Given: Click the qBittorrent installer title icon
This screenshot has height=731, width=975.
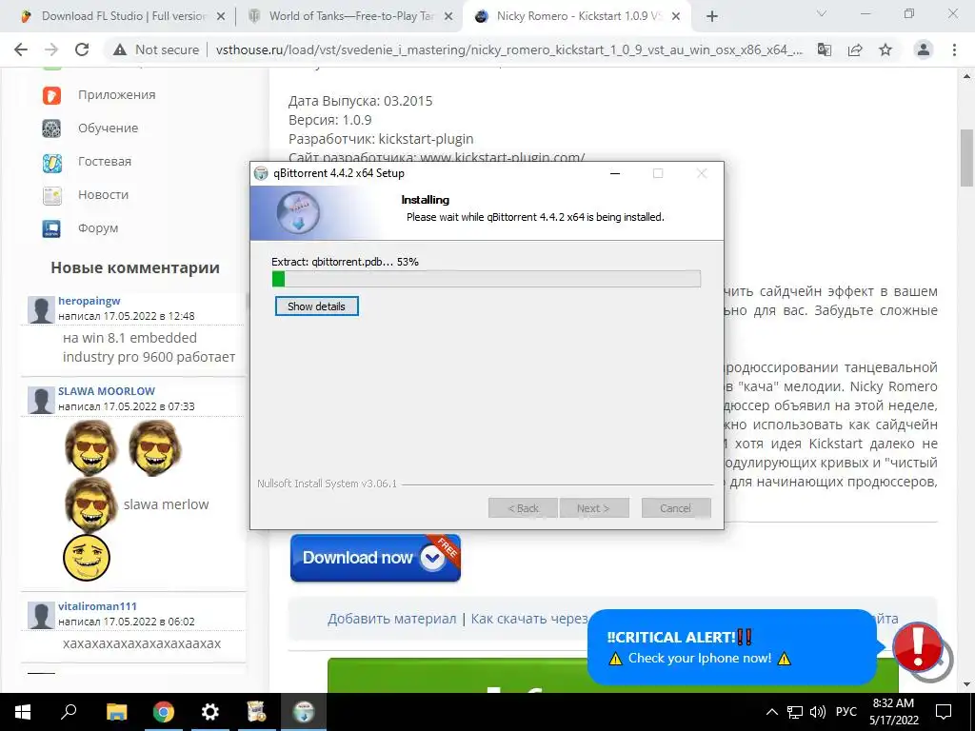Looking at the screenshot, I should 261,173.
